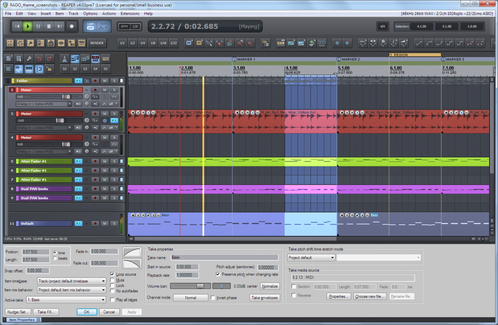498x325 pixels.
Task: Arm record on track 8 Dual PAN knobs
Action: tap(95, 189)
